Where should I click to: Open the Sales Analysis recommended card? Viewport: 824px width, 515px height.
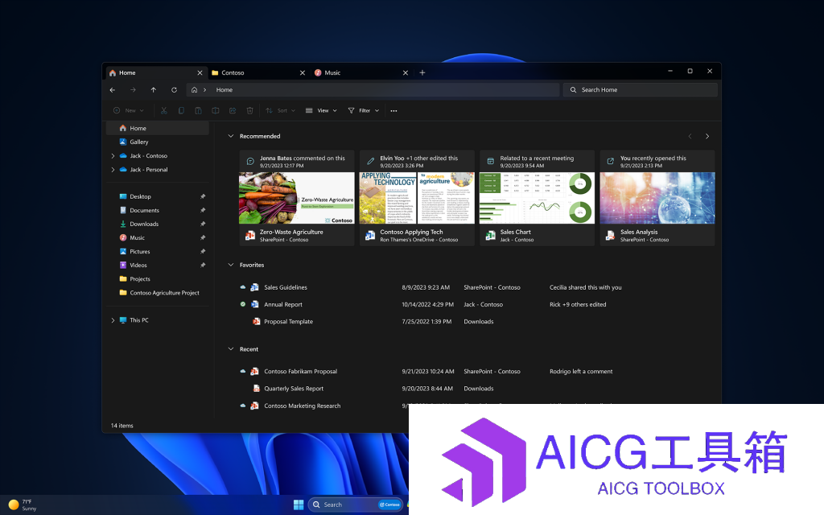click(x=657, y=198)
